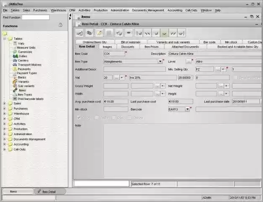Click the copy-record toolbar icon
The width and height of the screenshot is (263, 202).
point(89,33)
